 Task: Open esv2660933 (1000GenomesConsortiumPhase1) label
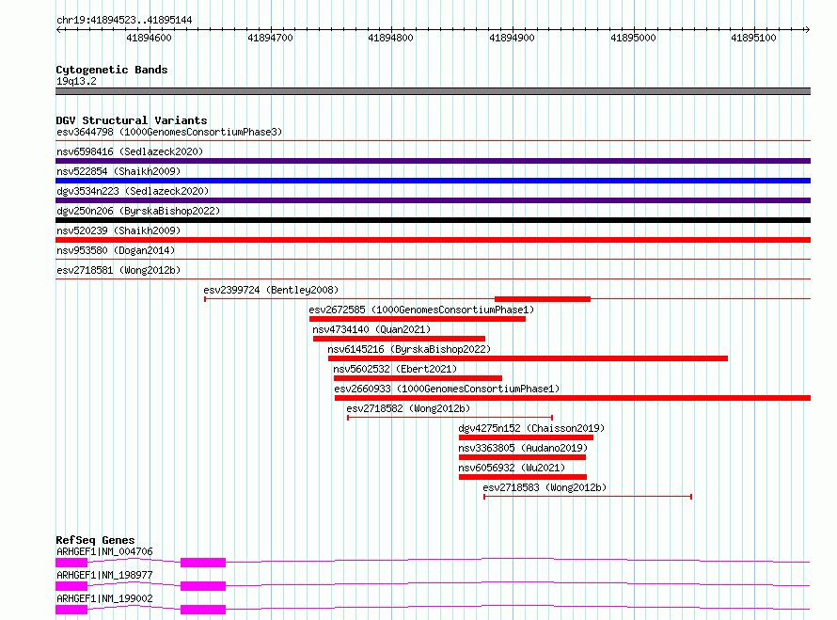click(447, 389)
